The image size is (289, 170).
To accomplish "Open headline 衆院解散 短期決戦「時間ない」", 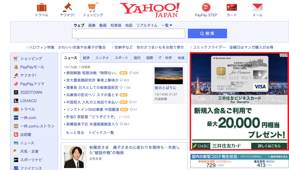I will [x=92, y=73].
